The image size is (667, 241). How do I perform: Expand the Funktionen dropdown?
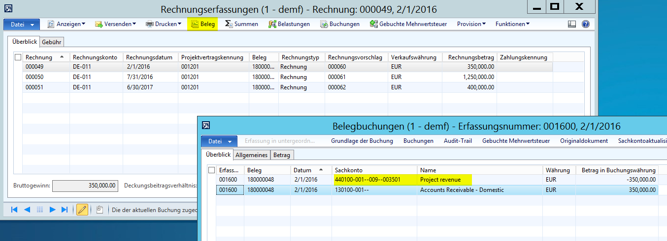click(512, 24)
